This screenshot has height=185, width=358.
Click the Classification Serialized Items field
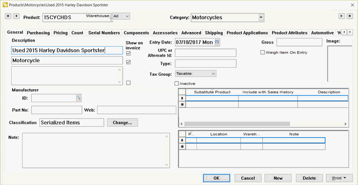(72, 122)
